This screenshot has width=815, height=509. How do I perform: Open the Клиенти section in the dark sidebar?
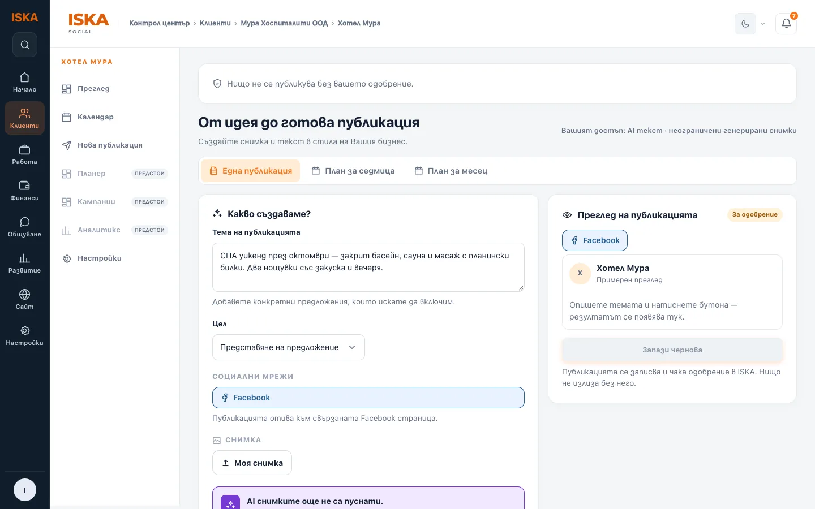25,118
